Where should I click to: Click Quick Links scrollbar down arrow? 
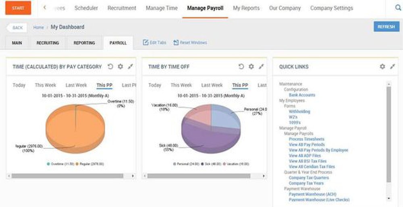(x=388, y=198)
